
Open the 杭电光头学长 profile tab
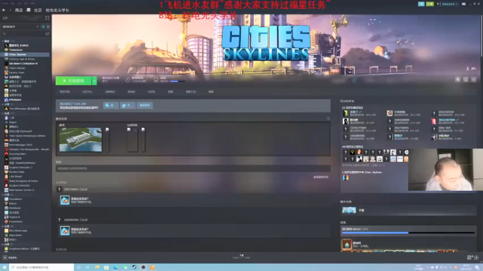57,10
